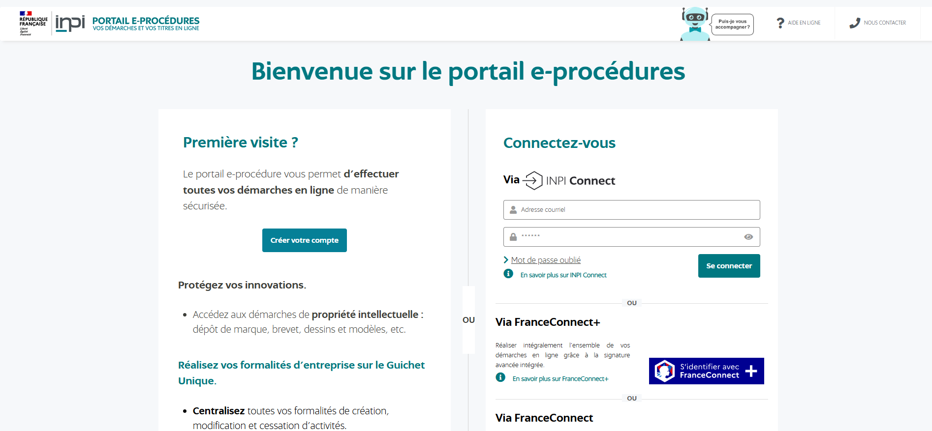Click the INPI logo in header
Screen dimensions: 932x431
click(x=70, y=23)
